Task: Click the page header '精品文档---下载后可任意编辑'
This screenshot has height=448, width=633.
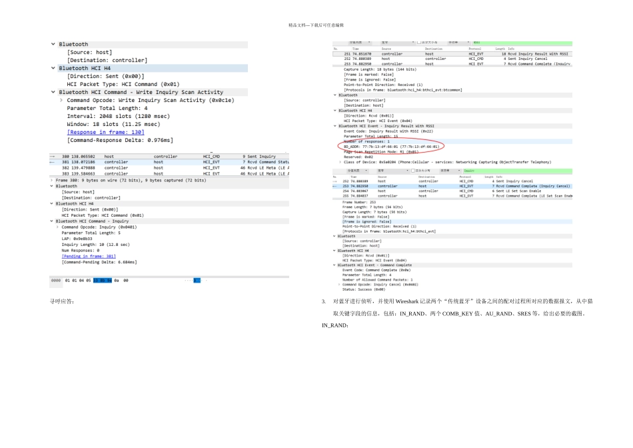Action: point(316,25)
